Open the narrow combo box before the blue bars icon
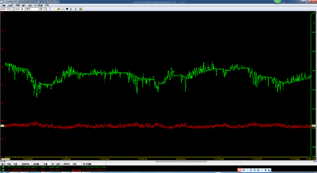Image resolution: width=317 pixels, height=173 pixels. coord(44,9)
